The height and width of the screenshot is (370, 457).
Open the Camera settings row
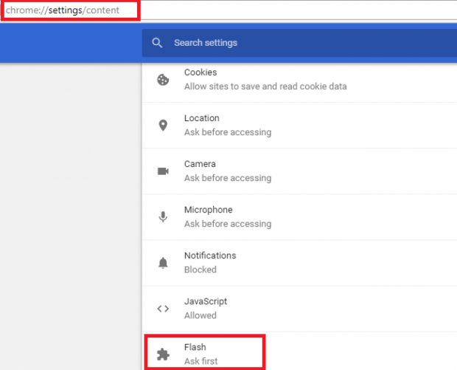299,171
